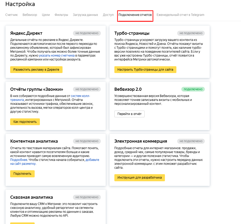Open the Счетчик settings tab
Viewport: 241px width, 224px height.
[11, 15]
